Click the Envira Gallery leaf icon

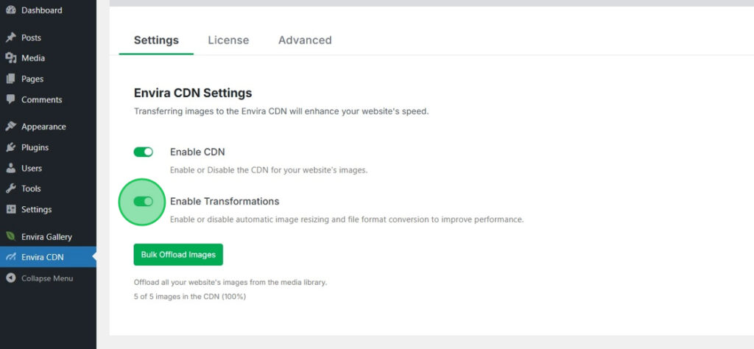pyautogui.click(x=10, y=236)
